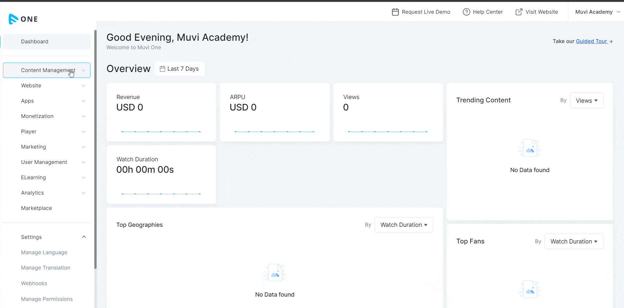Open the Player menu item
The width and height of the screenshot is (624, 308).
[x=47, y=132]
